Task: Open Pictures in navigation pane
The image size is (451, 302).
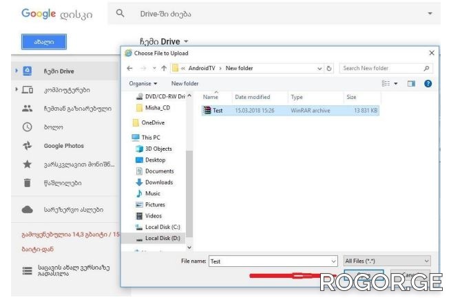Action: pyautogui.click(x=150, y=204)
